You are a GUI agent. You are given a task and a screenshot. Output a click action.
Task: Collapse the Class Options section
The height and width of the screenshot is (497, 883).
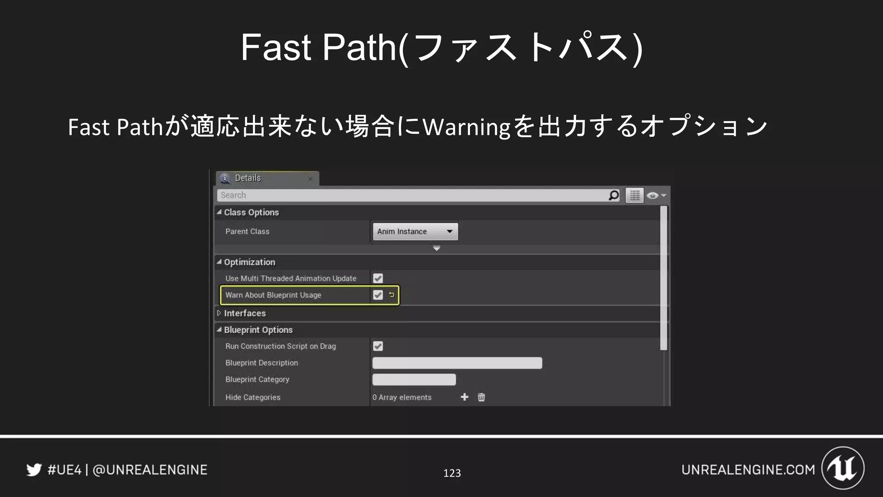[x=219, y=212]
